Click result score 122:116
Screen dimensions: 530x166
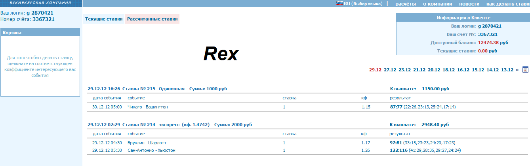click(398, 150)
